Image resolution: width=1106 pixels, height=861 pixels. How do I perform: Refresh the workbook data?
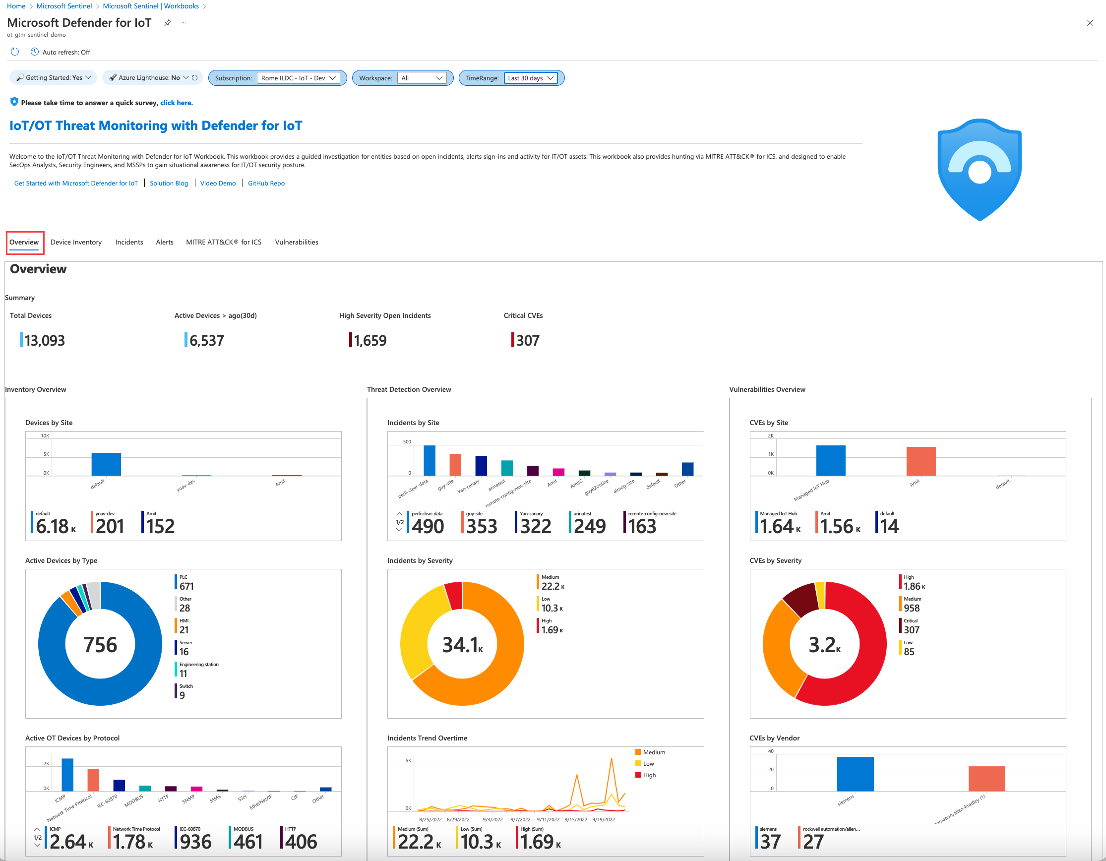pos(15,51)
